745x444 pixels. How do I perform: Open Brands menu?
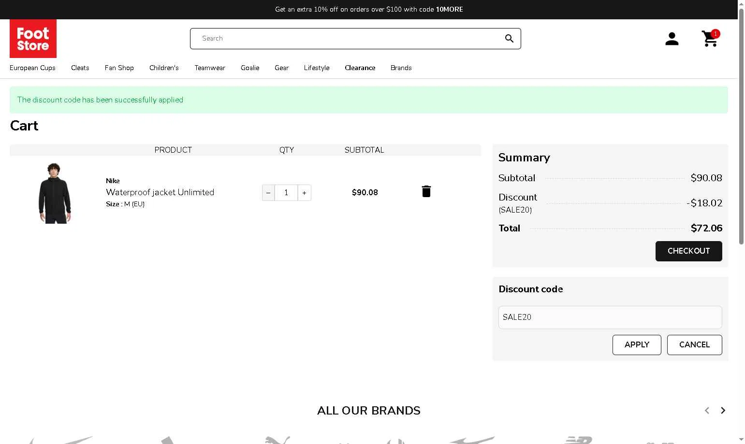[401, 68]
